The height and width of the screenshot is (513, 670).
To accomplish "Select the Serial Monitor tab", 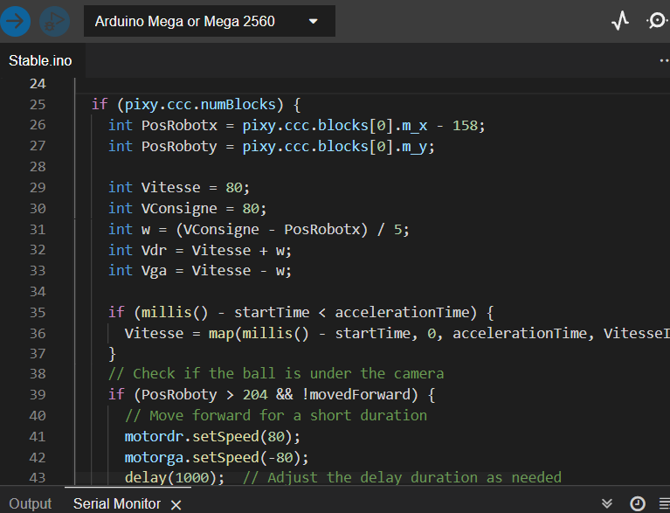I will coord(116,503).
